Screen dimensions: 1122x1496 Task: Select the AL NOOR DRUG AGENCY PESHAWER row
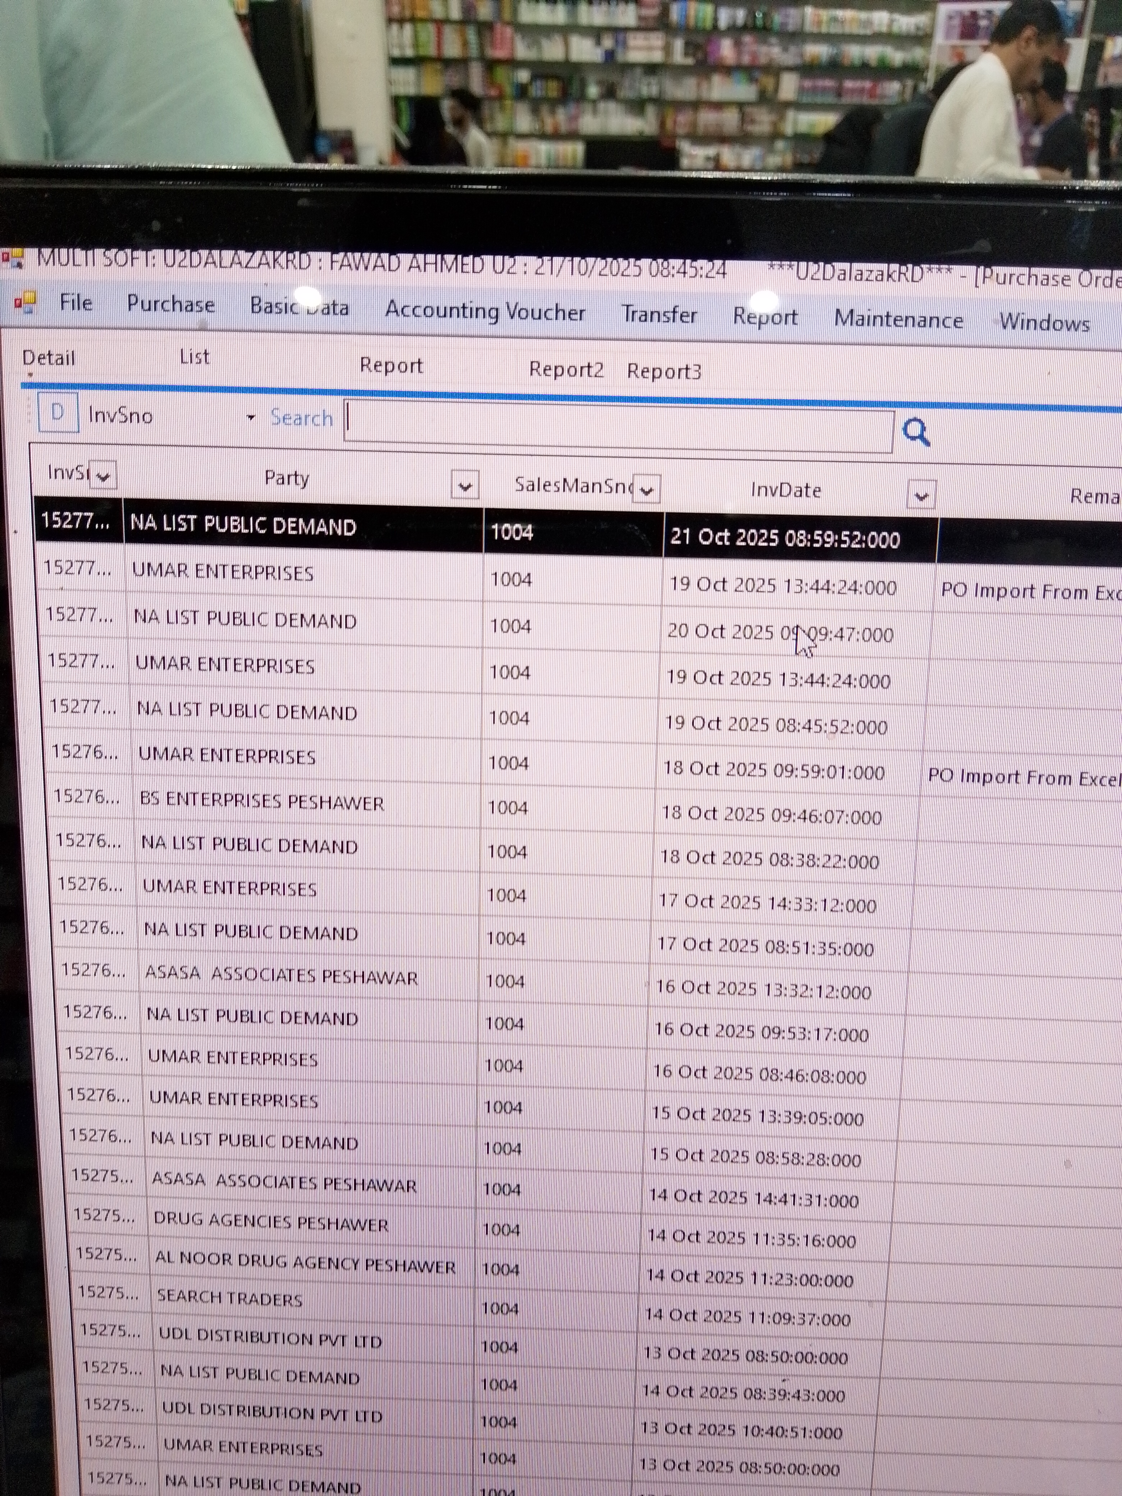point(304,1262)
